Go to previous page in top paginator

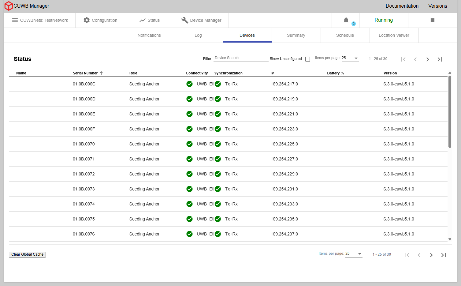pyautogui.click(x=415, y=59)
